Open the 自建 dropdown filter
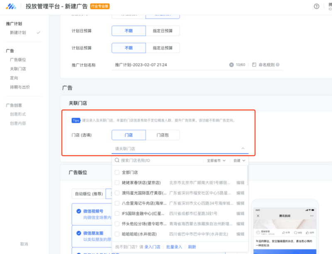 click(x=238, y=160)
